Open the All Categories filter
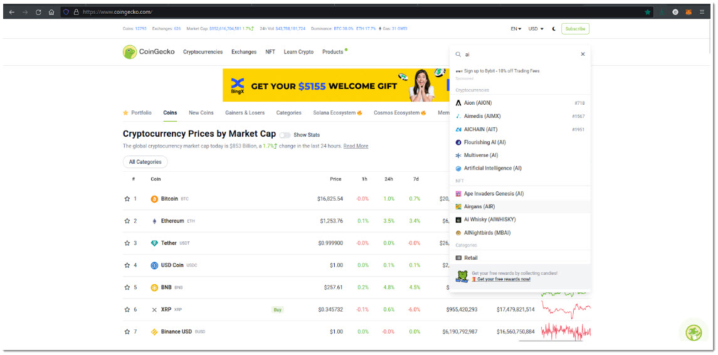This screenshot has height=355, width=718. (145, 162)
